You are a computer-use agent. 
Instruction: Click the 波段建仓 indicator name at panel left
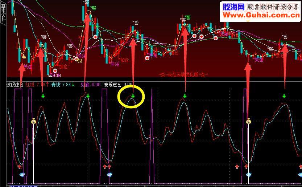click(x=15, y=85)
